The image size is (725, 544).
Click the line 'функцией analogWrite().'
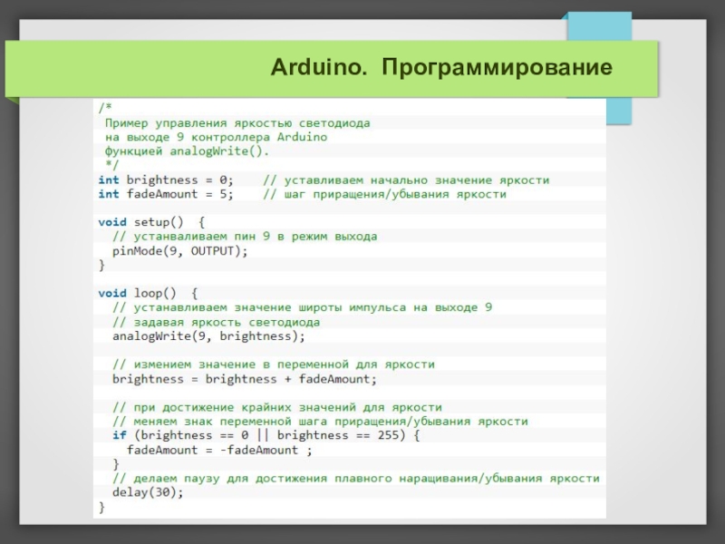point(187,151)
